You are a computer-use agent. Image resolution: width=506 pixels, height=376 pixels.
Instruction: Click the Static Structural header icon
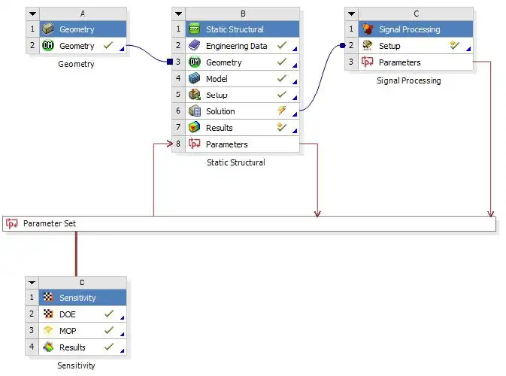pos(194,29)
